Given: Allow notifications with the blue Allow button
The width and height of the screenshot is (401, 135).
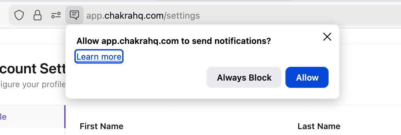Looking at the screenshot, I should click(x=307, y=78).
